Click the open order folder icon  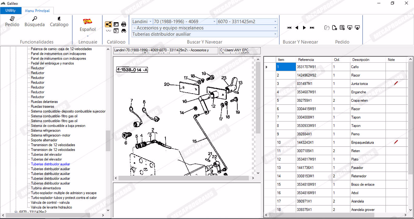tap(327, 28)
